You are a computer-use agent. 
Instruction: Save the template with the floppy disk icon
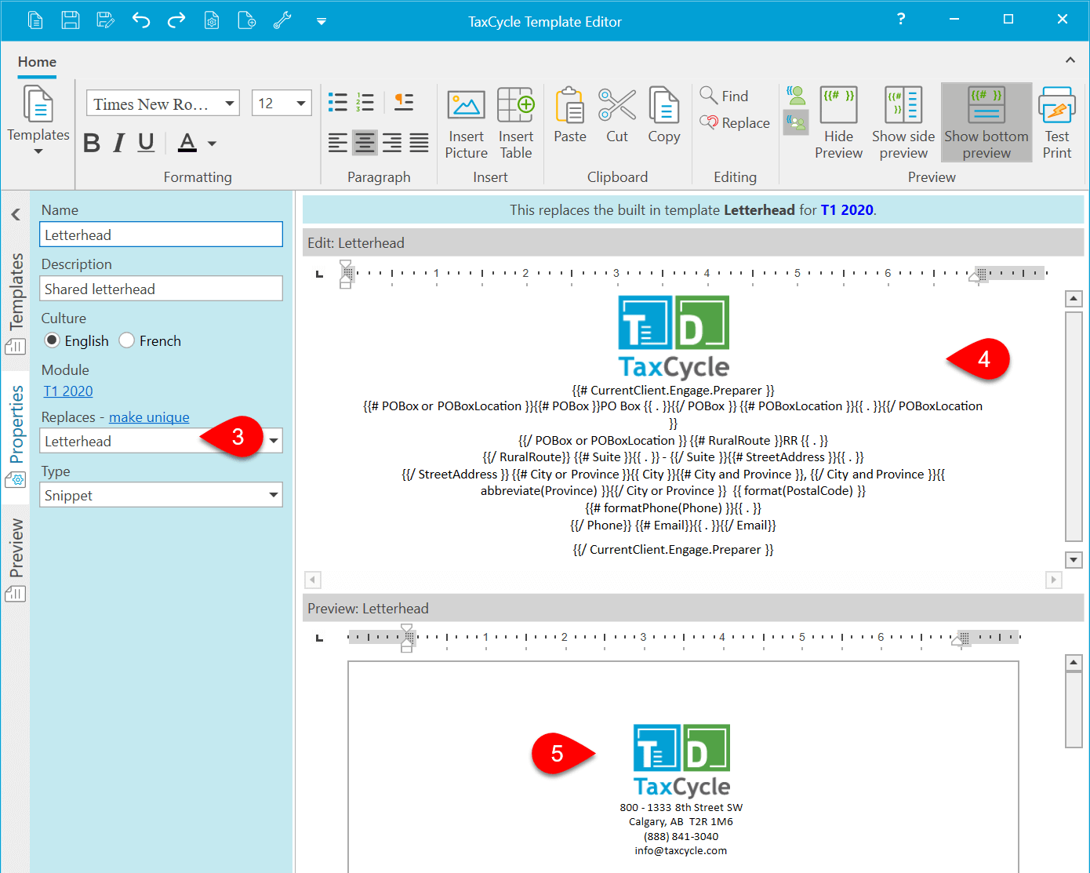71,20
